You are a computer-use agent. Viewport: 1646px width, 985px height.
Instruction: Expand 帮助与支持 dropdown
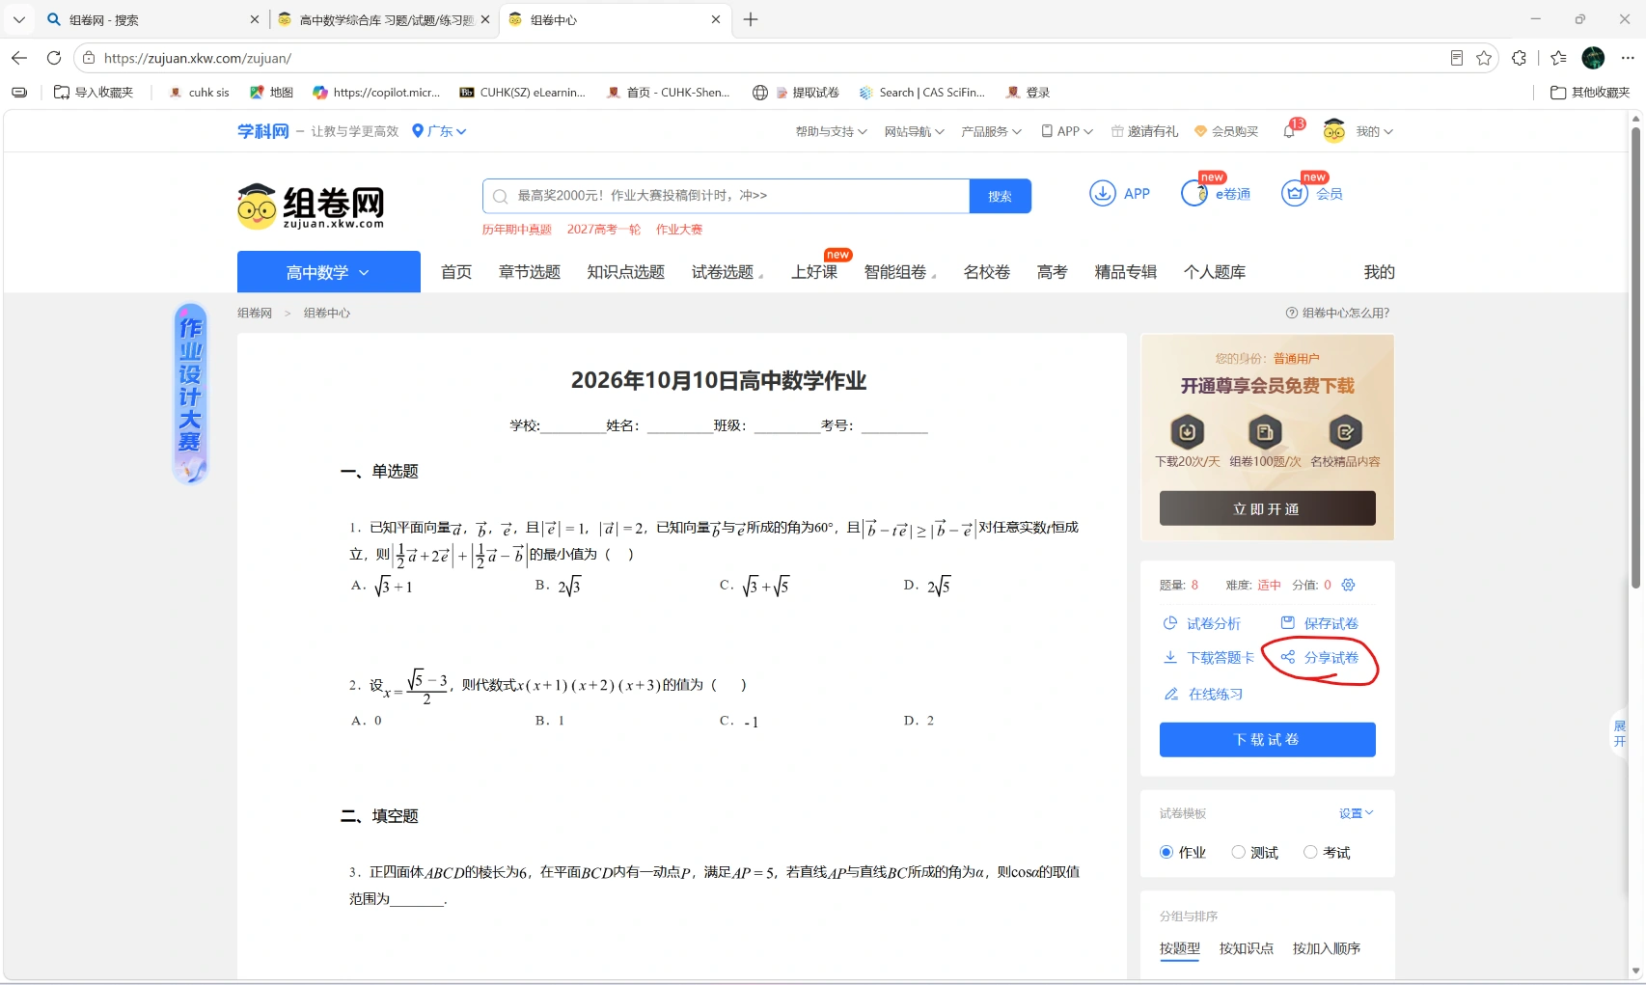coord(831,131)
